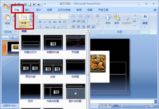Open the Editing (编辑) binoculars icon

[x=145, y=20]
